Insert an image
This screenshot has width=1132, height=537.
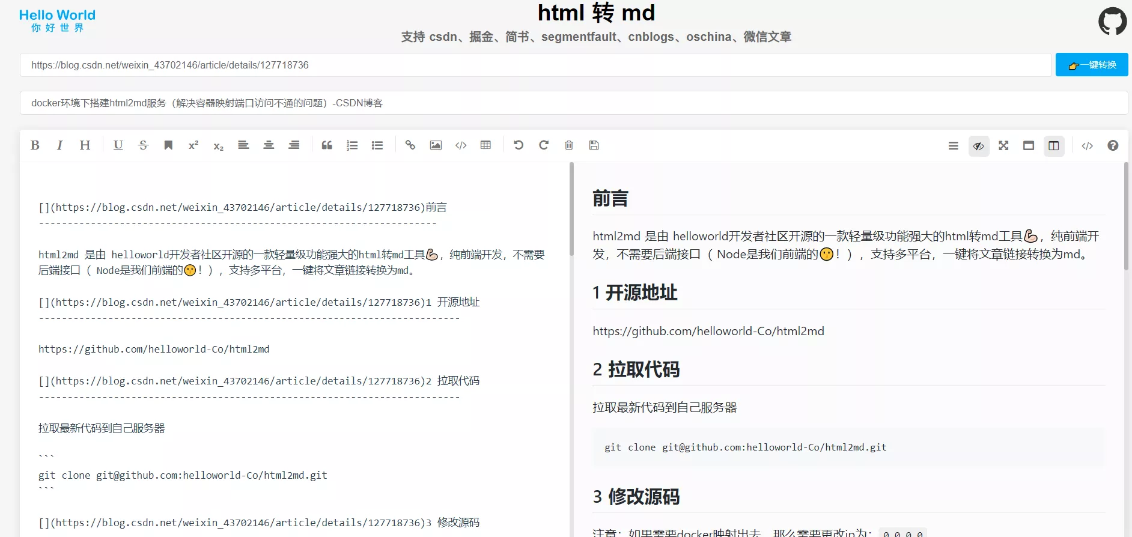[436, 145]
